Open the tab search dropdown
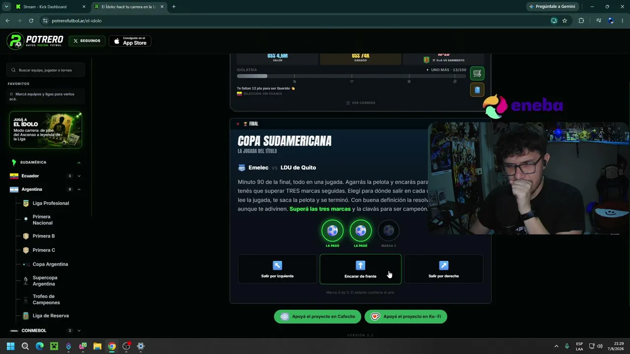This screenshot has height=354, width=630. pos(6,7)
